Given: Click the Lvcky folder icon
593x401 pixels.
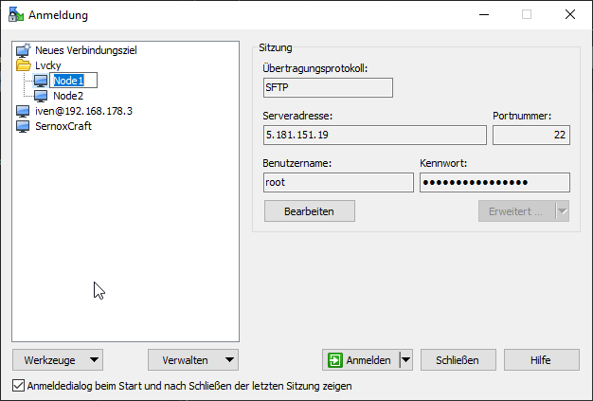Looking at the screenshot, I should click(24, 65).
